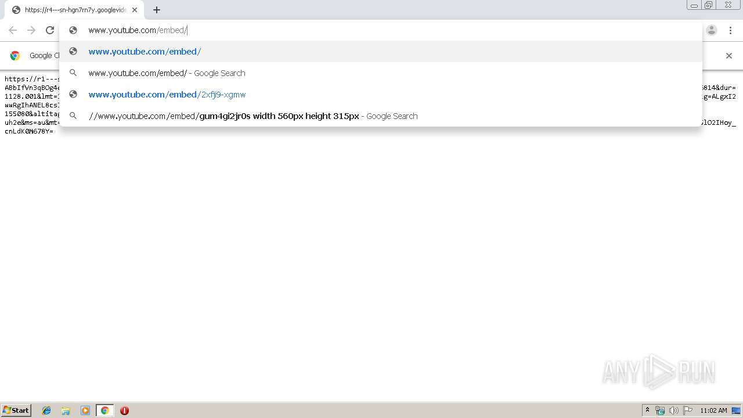743x418 pixels.
Task: Click the Chrome logo in the infobar
Action: (15, 56)
